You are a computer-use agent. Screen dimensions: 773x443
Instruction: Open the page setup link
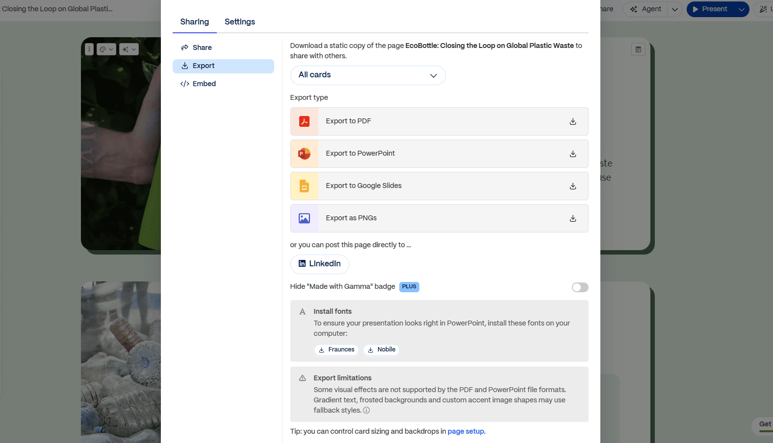465,431
